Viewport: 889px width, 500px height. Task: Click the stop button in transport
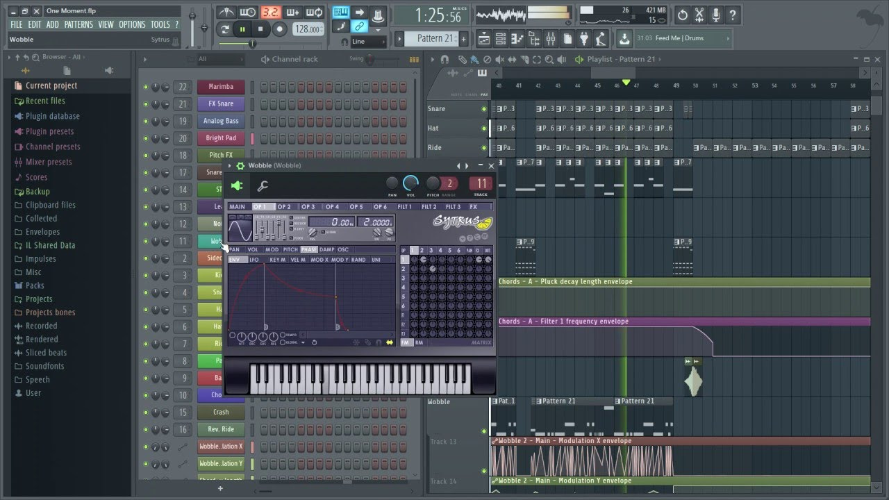(x=260, y=29)
